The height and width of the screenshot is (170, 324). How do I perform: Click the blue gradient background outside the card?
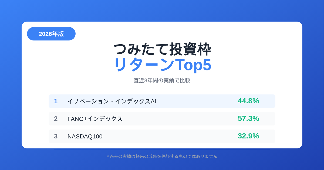pos(11,86)
